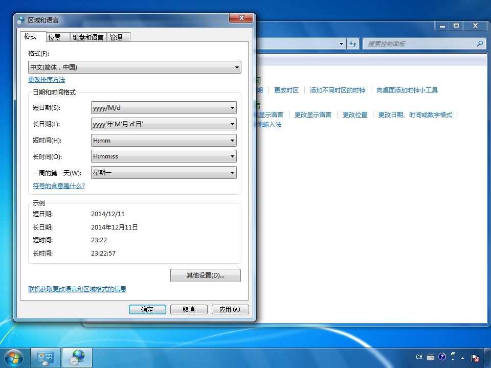
Task: Switch to the 位置 tab
Action: 58,37
